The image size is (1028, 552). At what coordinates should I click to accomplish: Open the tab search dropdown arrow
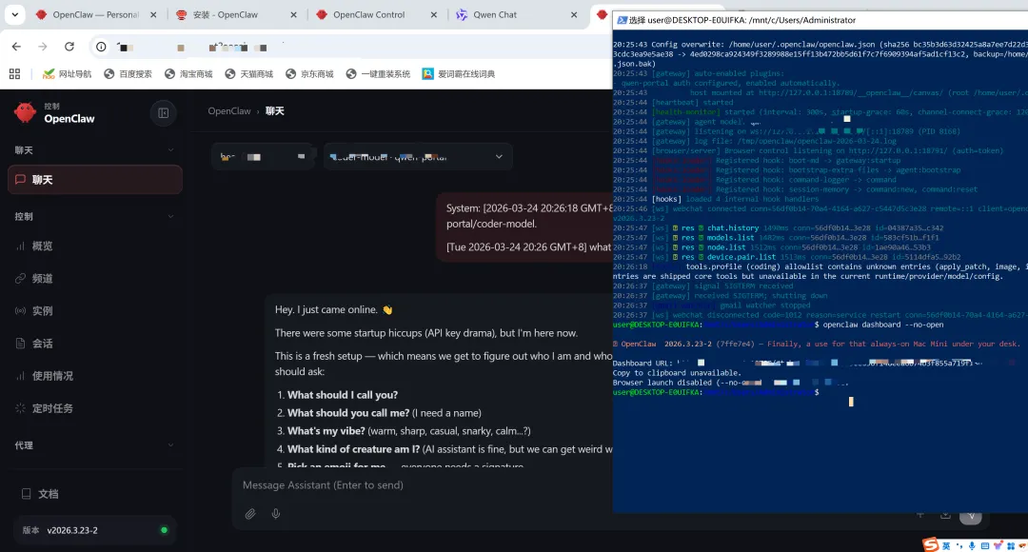(x=14, y=14)
